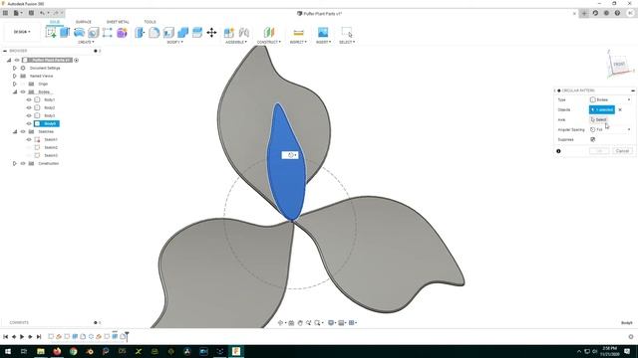Toggle visibility eye of Body2
The image size is (638, 358).
29,107
